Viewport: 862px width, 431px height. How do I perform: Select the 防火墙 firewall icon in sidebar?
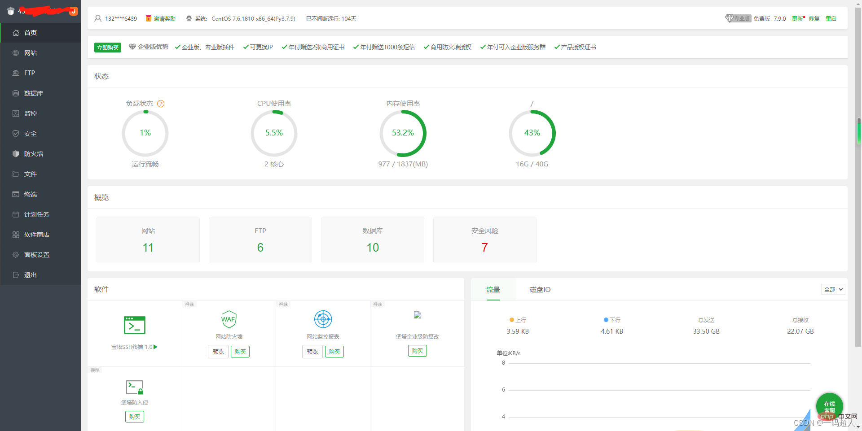coord(16,154)
